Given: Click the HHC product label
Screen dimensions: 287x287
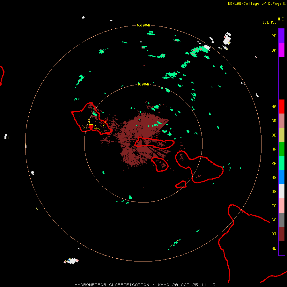Looking at the screenshot, I should point(280,19).
